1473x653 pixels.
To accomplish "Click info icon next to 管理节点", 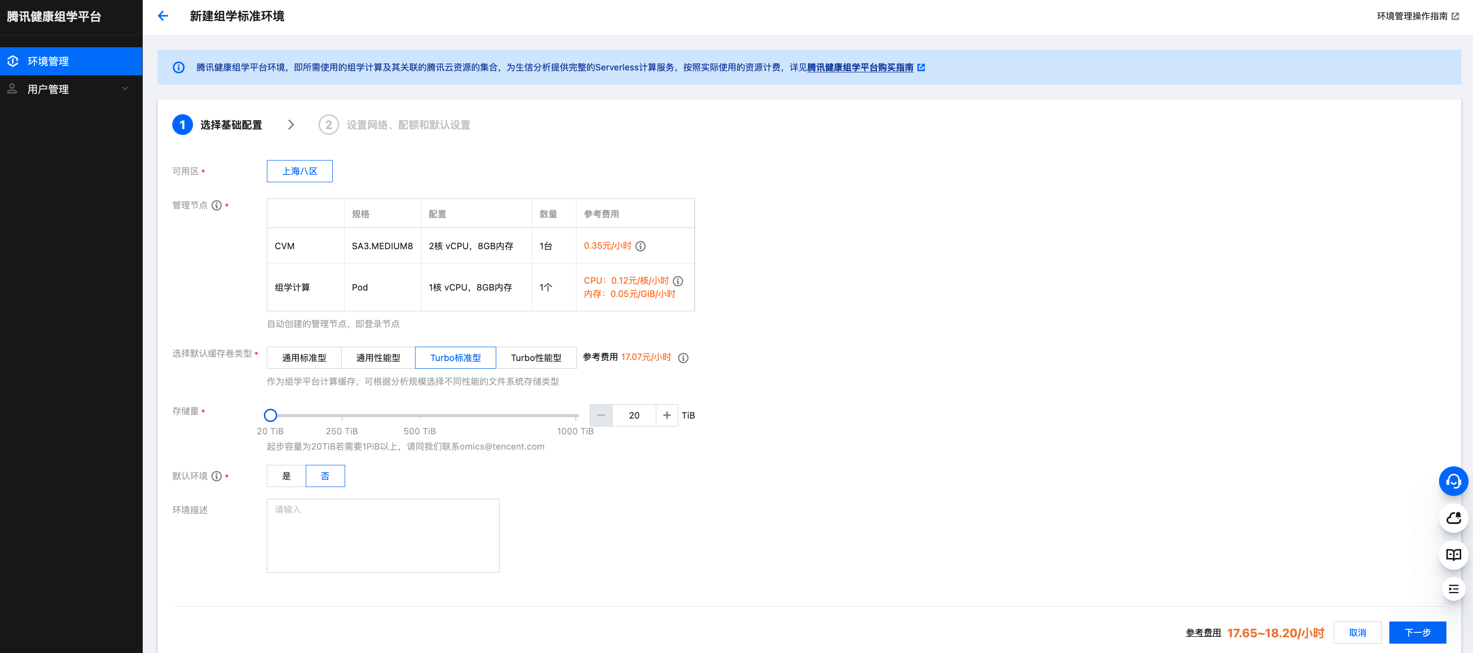I will 216,205.
